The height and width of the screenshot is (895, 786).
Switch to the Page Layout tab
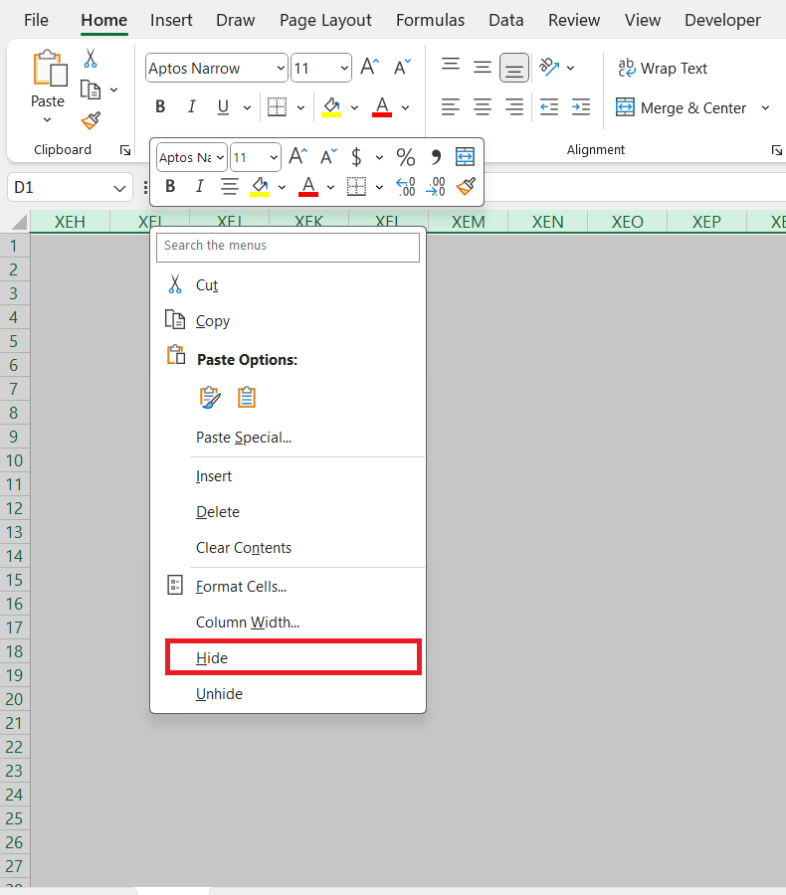[325, 21]
